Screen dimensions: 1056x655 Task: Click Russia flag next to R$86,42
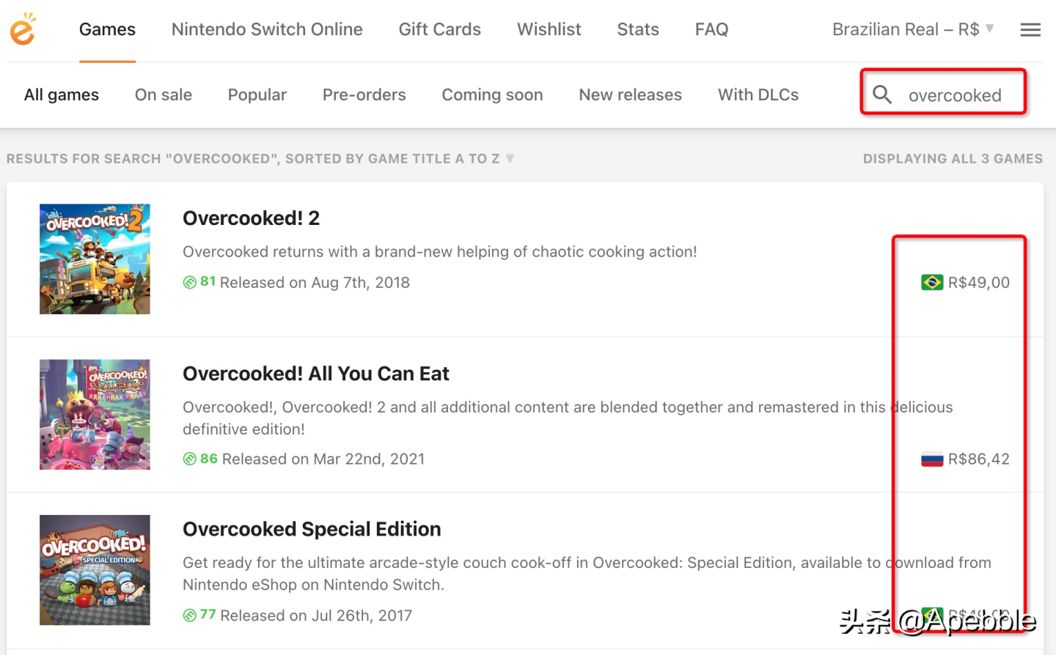(932, 459)
